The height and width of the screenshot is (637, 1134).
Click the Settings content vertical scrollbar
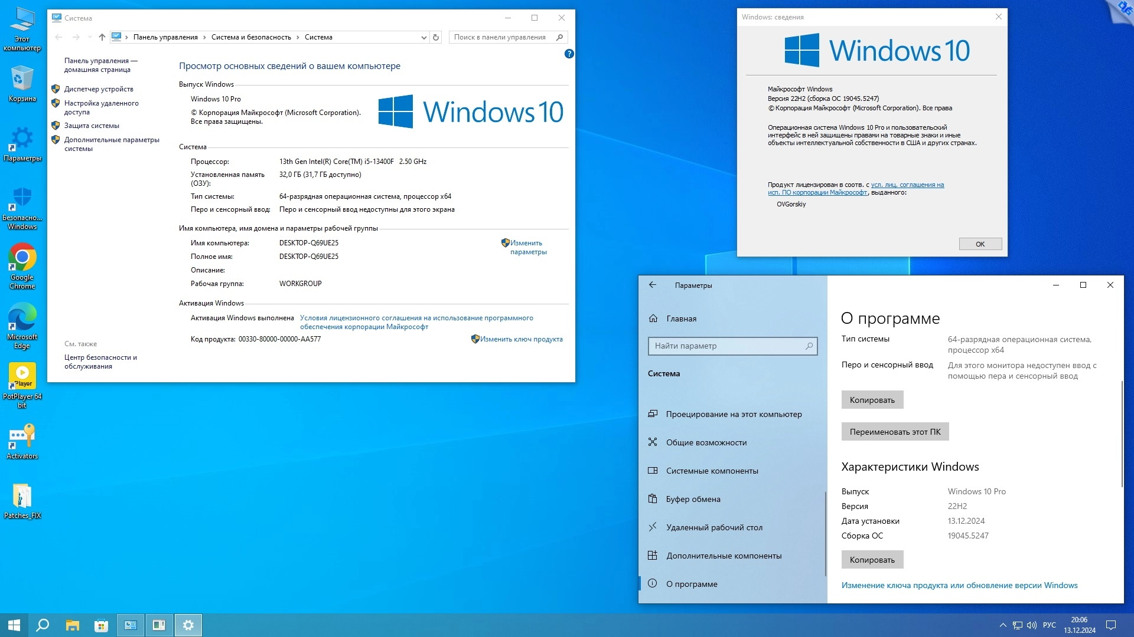point(1121,434)
